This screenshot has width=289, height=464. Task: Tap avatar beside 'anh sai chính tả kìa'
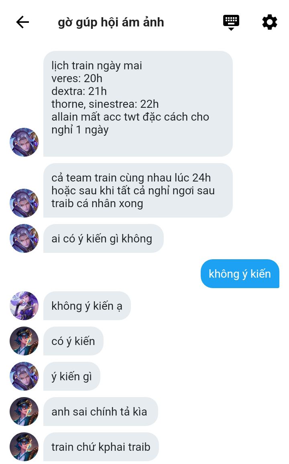click(x=24, y=411)
